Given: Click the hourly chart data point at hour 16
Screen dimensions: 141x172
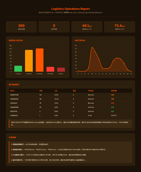Looking at the screenshot, I should coord(113,61).
